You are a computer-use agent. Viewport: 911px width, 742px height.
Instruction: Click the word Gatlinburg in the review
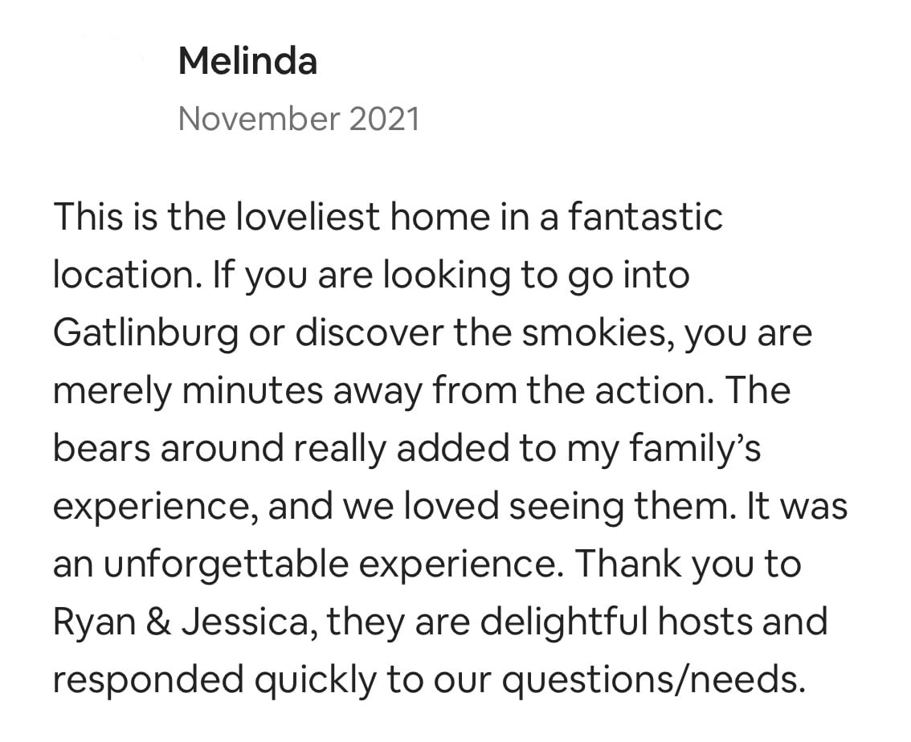click(145, 334)
